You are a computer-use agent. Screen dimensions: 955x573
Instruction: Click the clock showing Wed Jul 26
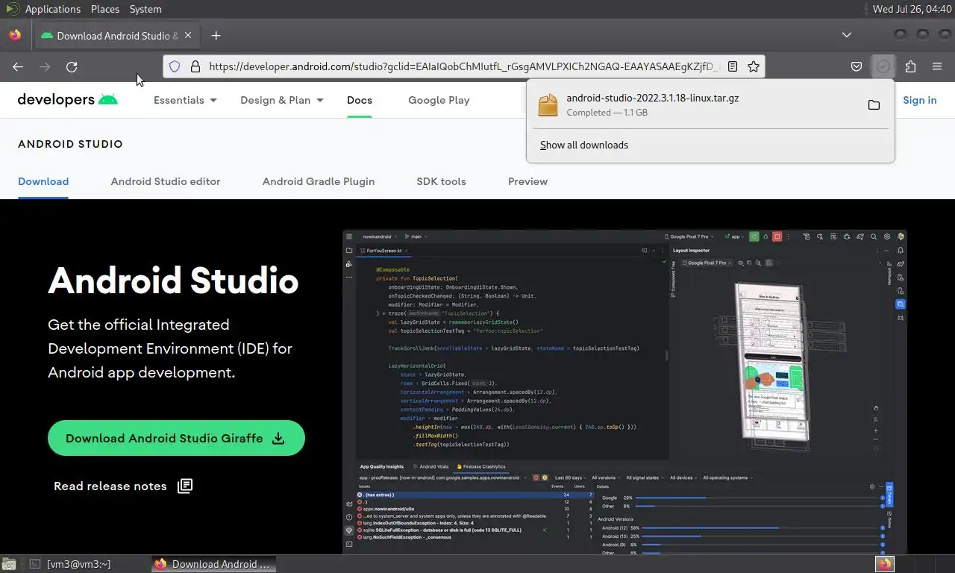[912, 9]
